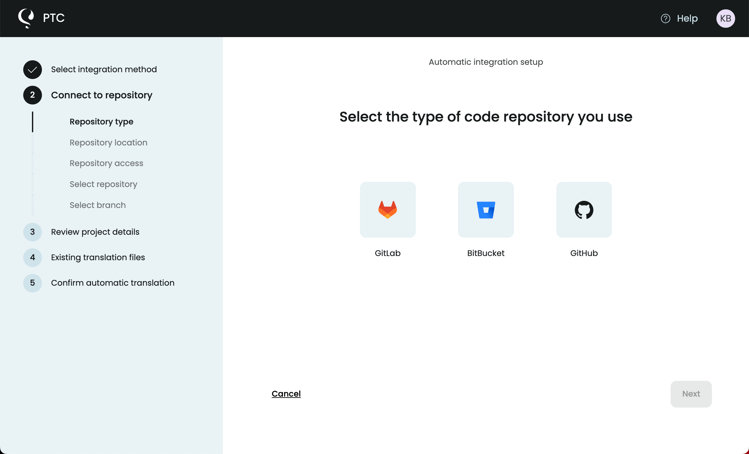Click the Help question mark icon
749x454 pixels.
pos(665,18)
